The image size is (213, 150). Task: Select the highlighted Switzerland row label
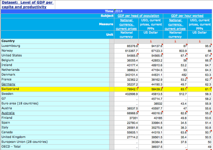tap(10, 89)
